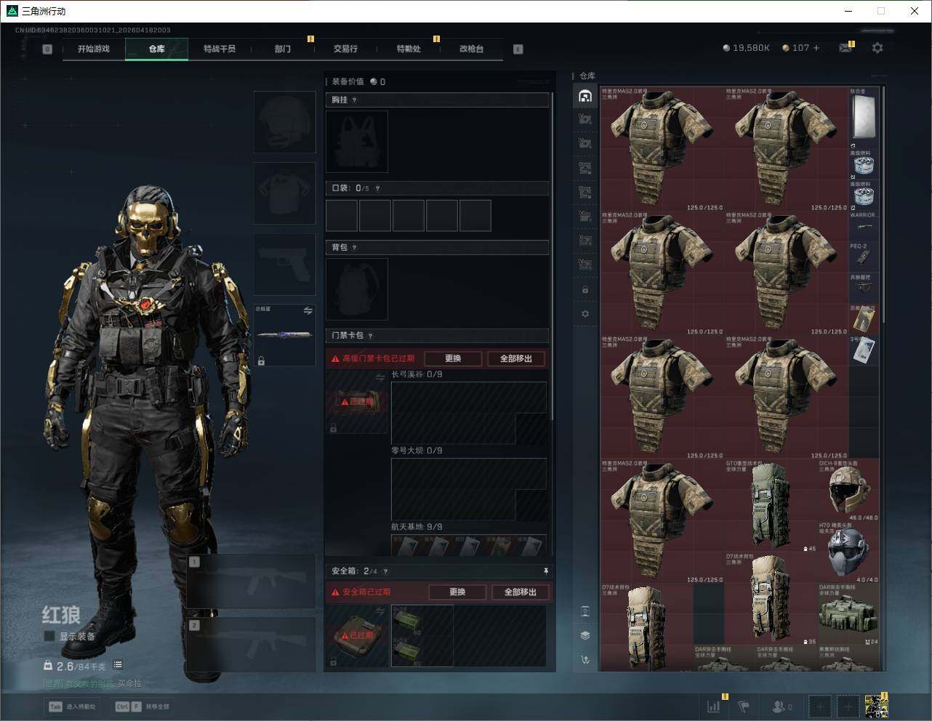Viewport: 932px width, 721px height.
Task: Click the empty chest rig slot
Action: tap(357, 142)
